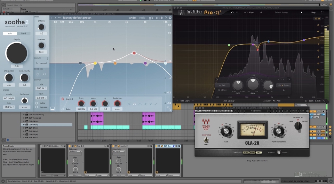The image size is (334, 184).
Task: Open Pro-Q 3 piano display icon
Action: tap(174, 97)
